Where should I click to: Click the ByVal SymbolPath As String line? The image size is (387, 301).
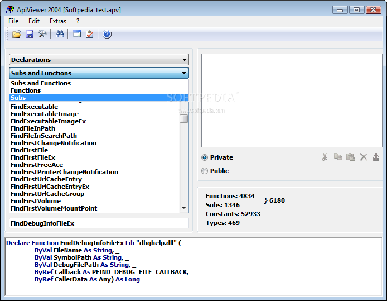82,257
